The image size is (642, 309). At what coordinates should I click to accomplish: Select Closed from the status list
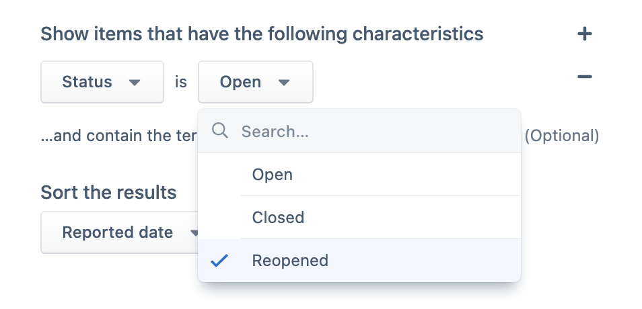click(x=359, y=218)
